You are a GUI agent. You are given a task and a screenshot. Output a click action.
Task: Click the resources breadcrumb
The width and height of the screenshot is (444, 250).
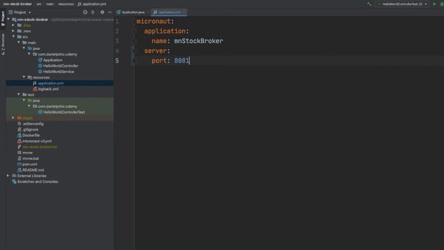[x=66, y=4]
